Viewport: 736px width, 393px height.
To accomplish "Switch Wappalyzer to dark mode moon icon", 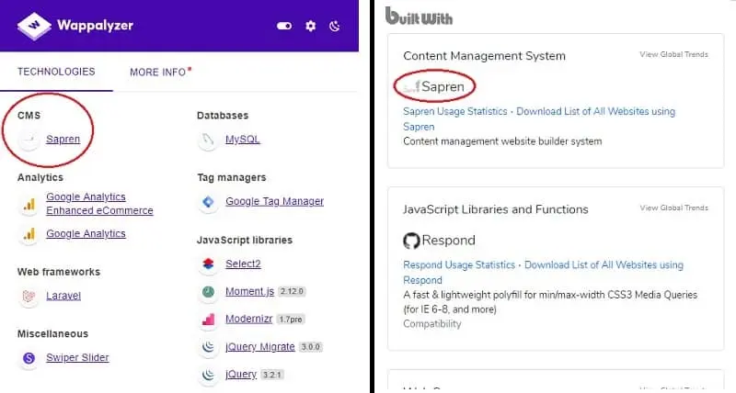I will point(335,26).
